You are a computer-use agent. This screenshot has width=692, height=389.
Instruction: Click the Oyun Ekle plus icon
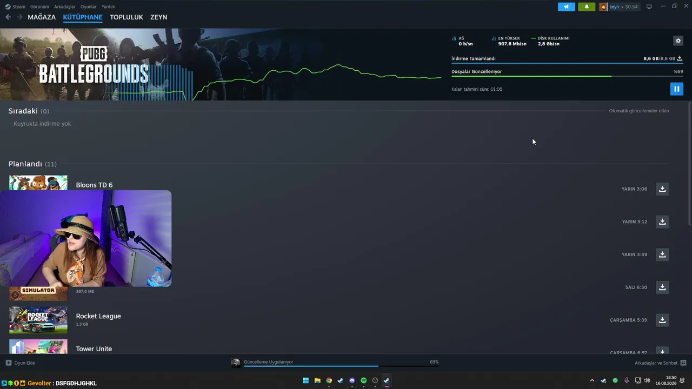9,363
